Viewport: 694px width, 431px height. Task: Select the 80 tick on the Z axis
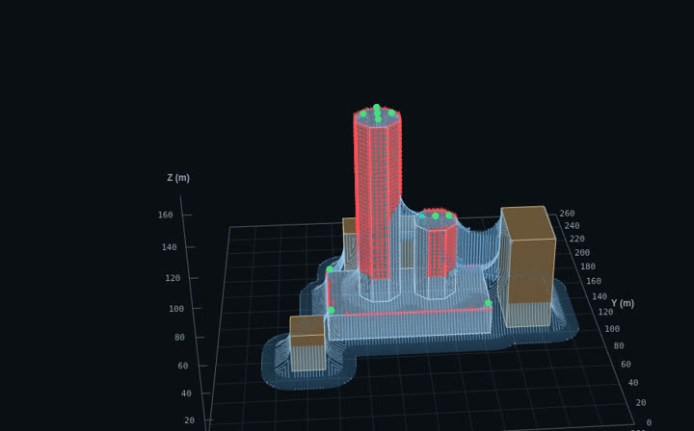(x=179, y=338)
